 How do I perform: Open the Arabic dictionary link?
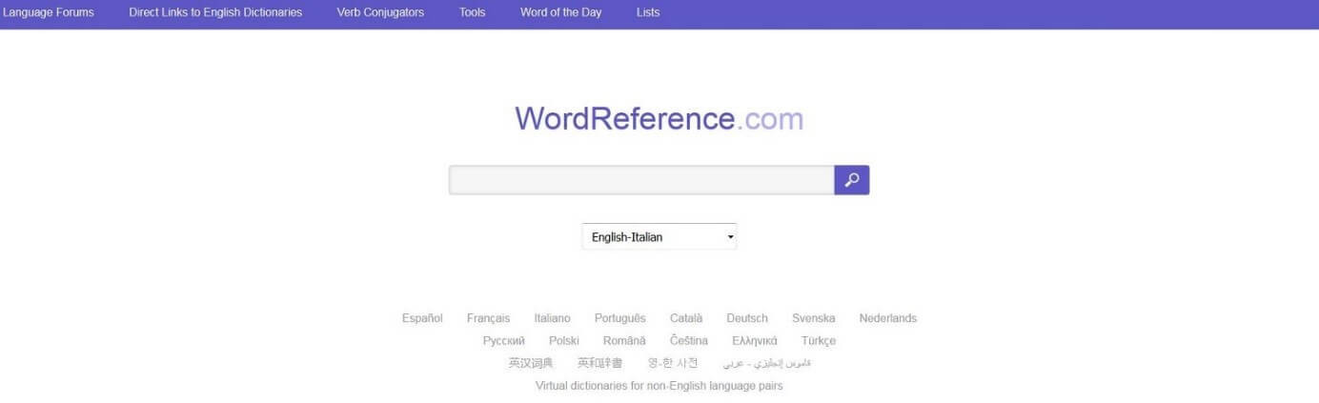[767, 363]
